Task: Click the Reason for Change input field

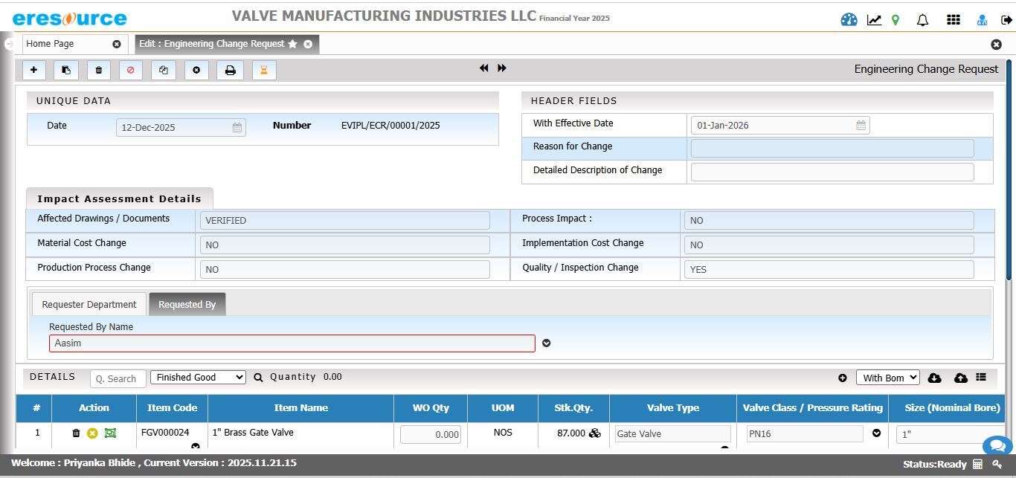Action: coord(832,148)
